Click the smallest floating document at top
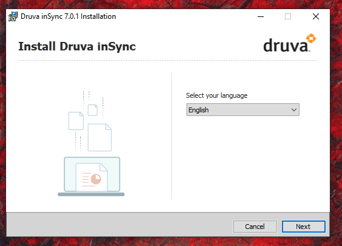342x246 pixels. click(x=93, y=110)
